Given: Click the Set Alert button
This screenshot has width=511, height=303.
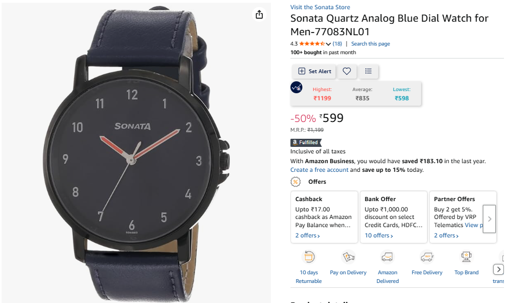Looking at the screenshot, I should [314, 71].
